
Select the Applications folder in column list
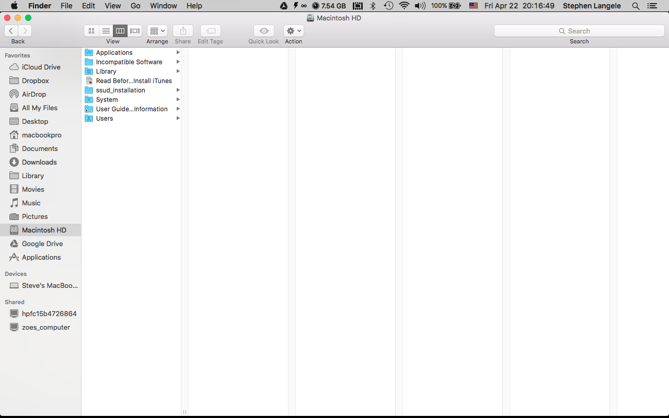[132, 52]
